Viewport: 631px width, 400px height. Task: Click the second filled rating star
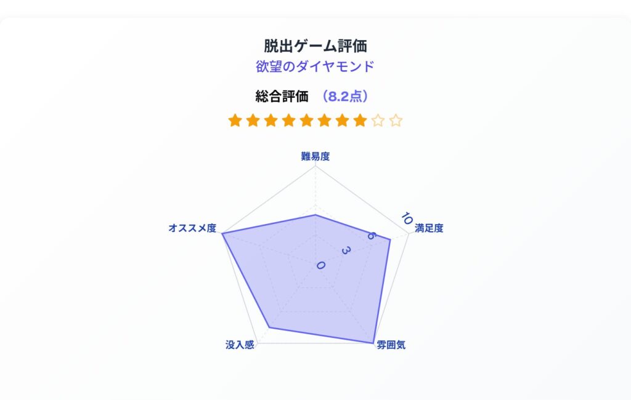[x=253, y=121]
